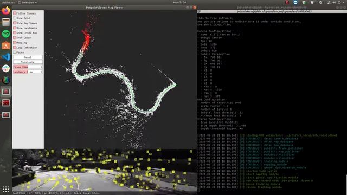Viewport: 347px width, 195px height.
Task: Close the PangolinViewer Map Viewer window
Action: pos(195,7)
